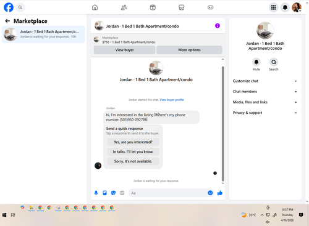
Task: Click the small seen-status avatar in chat
Action: tap(215, 173)
